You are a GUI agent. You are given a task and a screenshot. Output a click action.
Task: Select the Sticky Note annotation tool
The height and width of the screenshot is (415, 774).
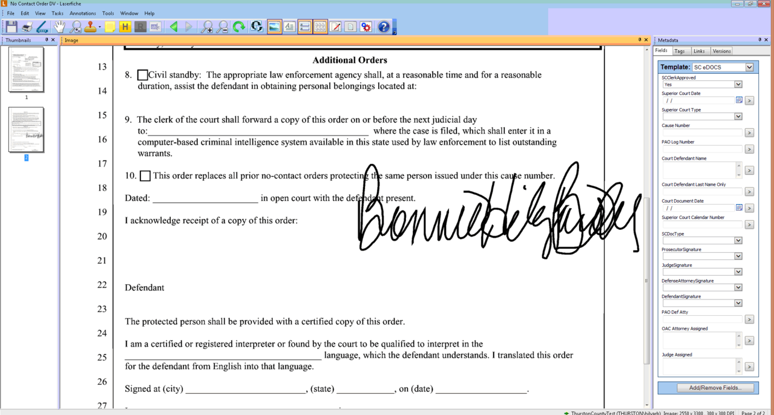click(110, 27)
